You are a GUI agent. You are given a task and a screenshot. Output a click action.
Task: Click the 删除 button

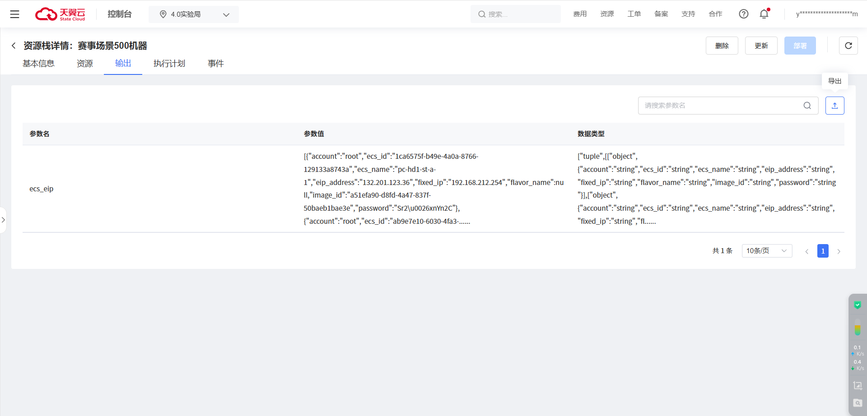coord(722,46)
